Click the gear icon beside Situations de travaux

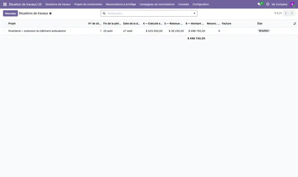pyautogui.click(x=50, y=14)
